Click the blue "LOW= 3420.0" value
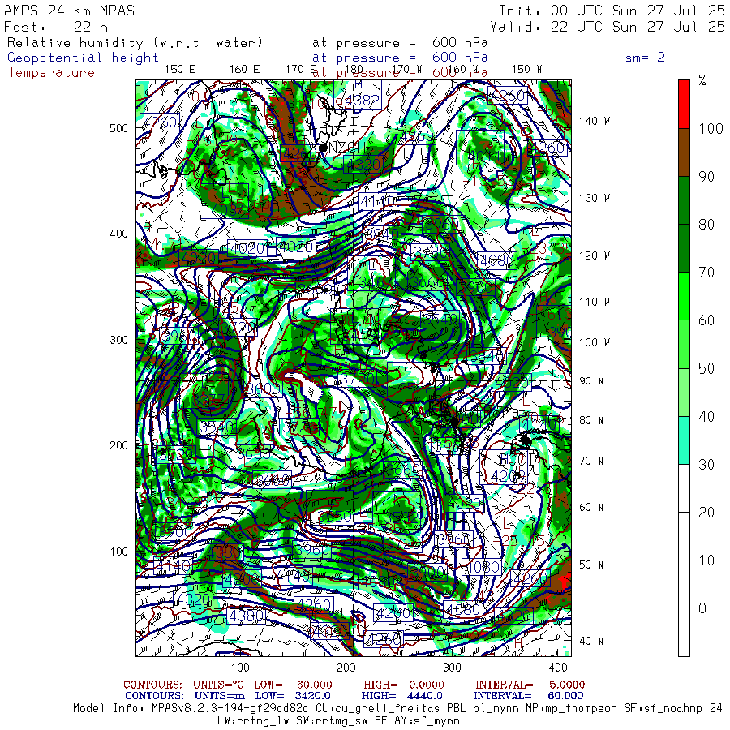Viewport: 730px width, 730px height. click(x=293, y=696)
